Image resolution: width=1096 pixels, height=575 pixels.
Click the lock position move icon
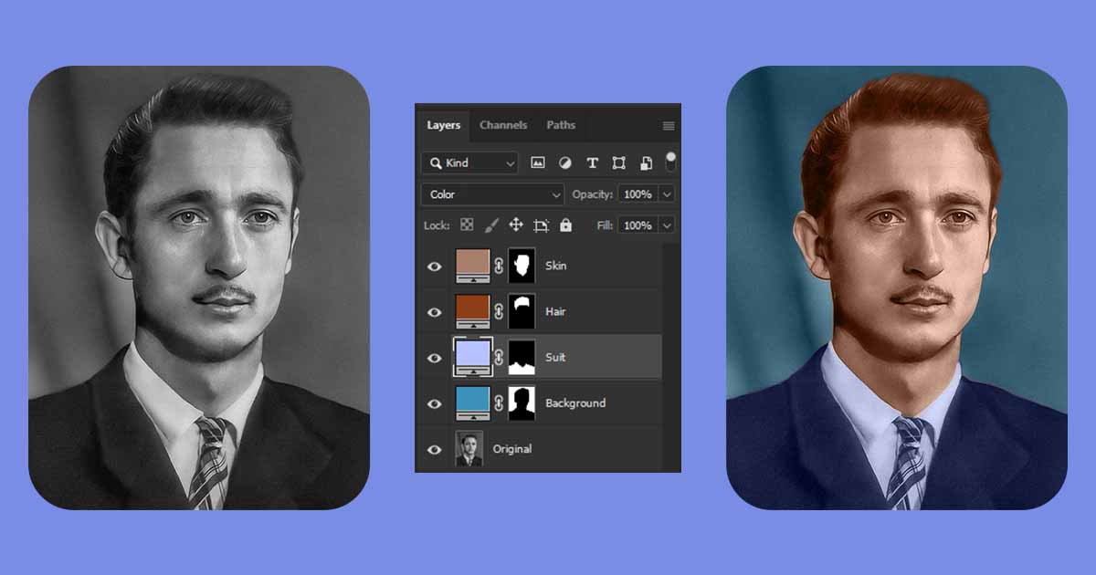tap(515, 225)
